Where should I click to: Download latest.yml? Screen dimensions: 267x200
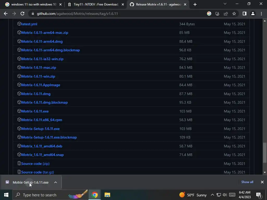click(29, 24)
